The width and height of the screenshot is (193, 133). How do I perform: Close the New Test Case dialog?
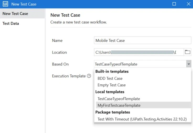tap(189, 4)
